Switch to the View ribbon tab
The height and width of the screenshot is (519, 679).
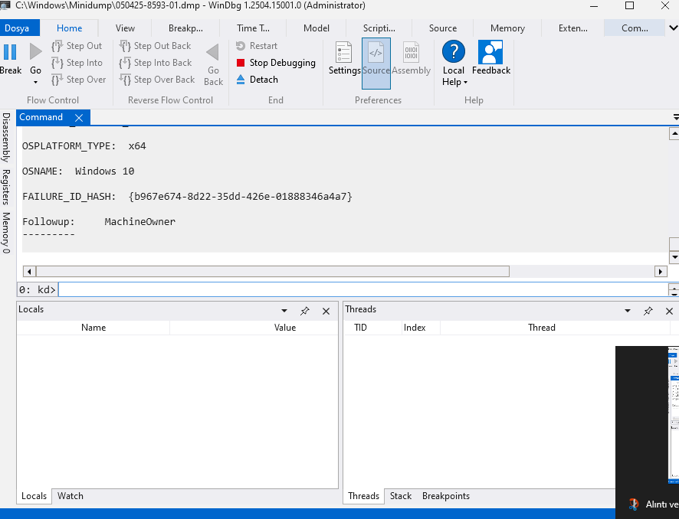pos(125,28)
